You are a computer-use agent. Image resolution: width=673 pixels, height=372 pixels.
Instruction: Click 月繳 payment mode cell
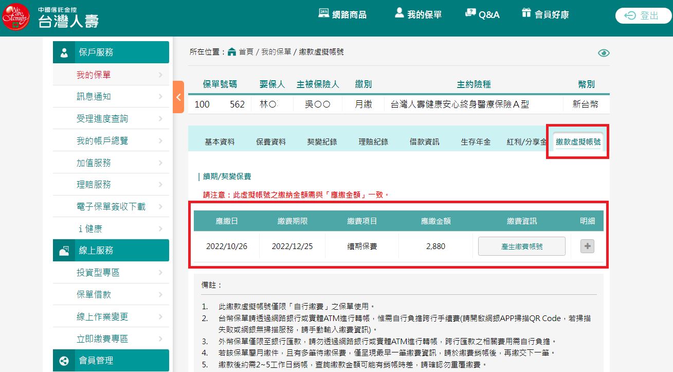(363, 104)
